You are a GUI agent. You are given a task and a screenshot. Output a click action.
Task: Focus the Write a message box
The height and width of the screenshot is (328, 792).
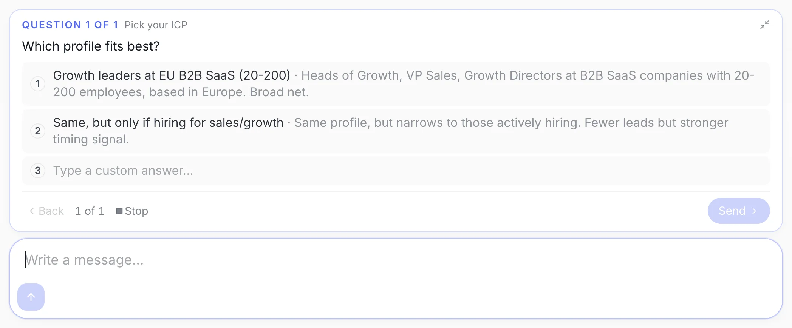point(396,260)
